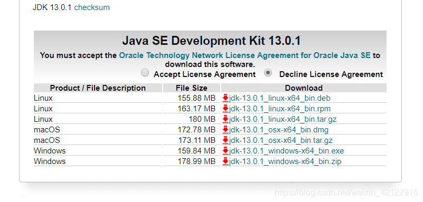Viewport: 423px width, 202px height.
Task: Click the Linux cell of the 155.88 MB row
Action: pyautogui.click(x=98, y=98)
